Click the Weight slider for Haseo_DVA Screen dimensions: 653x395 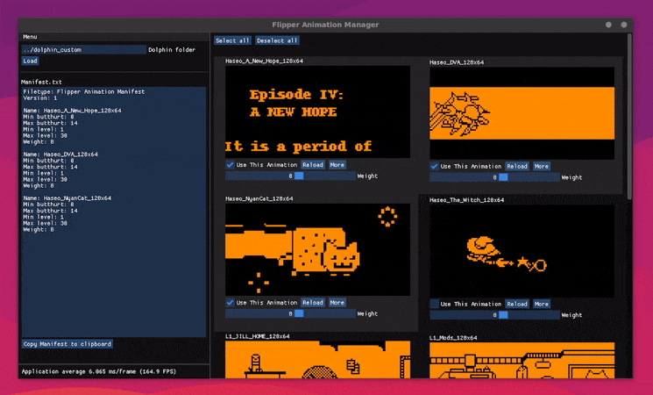[x=494, y=177]
